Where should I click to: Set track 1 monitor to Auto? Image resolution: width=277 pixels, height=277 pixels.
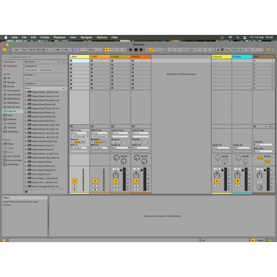pos(77,142)
